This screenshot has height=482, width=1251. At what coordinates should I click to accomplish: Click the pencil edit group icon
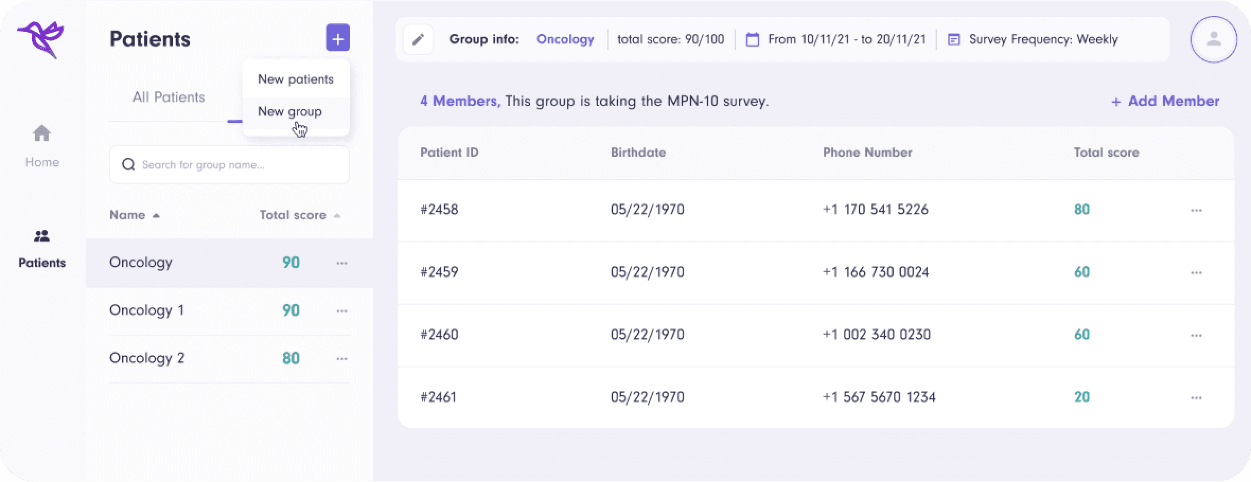pyautogui.click(x=418, y=40)
